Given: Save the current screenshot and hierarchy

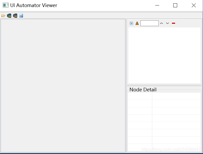Looking at the screenshot, I should tap(21, 16).
